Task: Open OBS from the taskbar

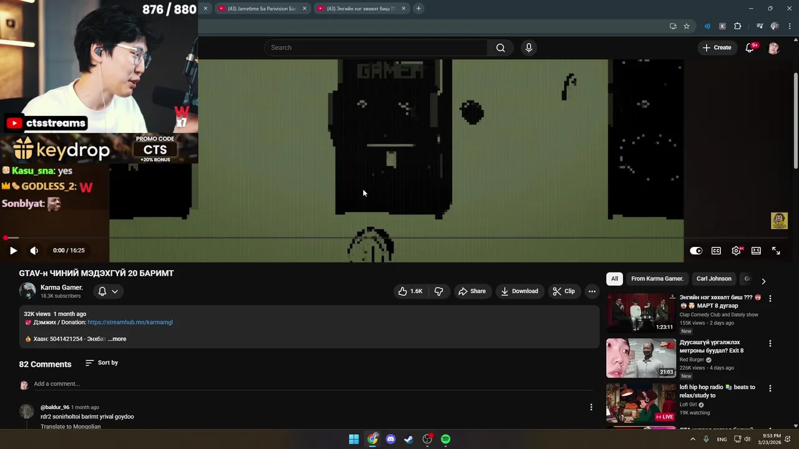Action: pos(428,439)
